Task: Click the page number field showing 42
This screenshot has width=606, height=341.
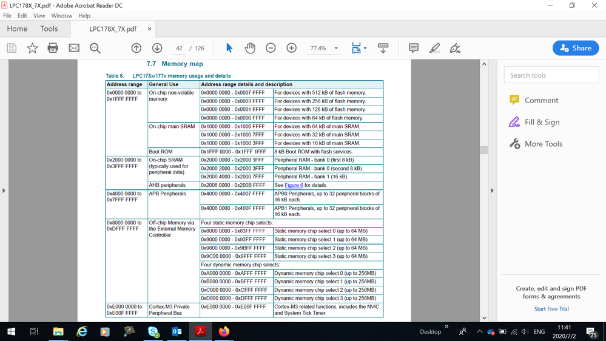Action: (x=179, y=49)
